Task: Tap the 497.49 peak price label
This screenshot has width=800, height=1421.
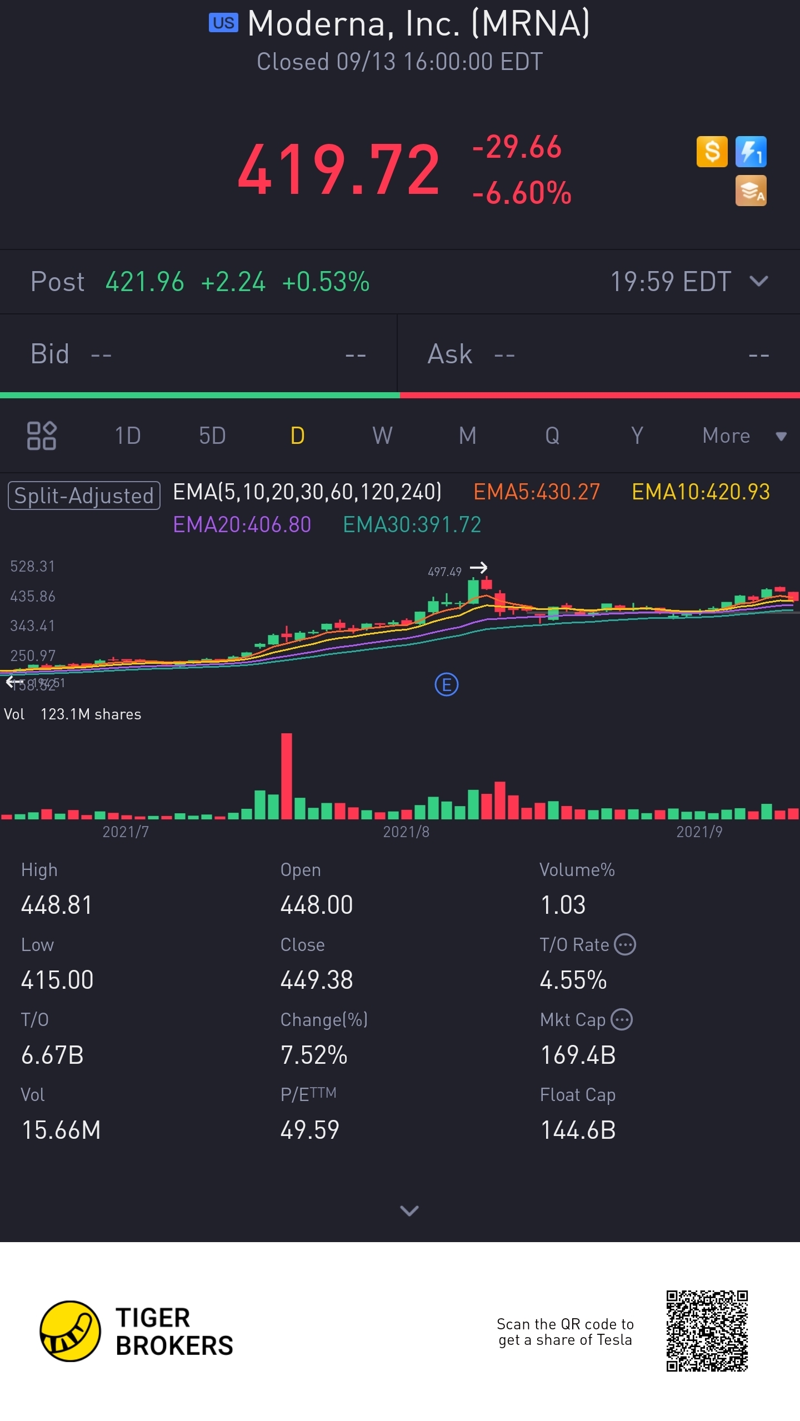Action: (x=444, y=572)
